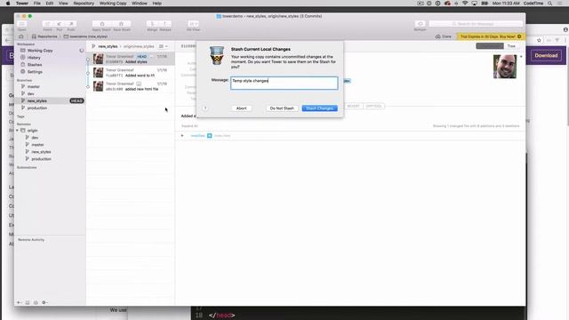
Task: Select origin master remote branch
Action: 50,145
